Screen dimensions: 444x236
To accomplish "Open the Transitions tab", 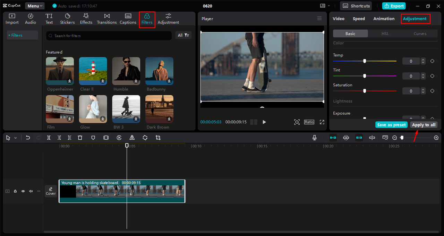I will (x=107, y=19).
